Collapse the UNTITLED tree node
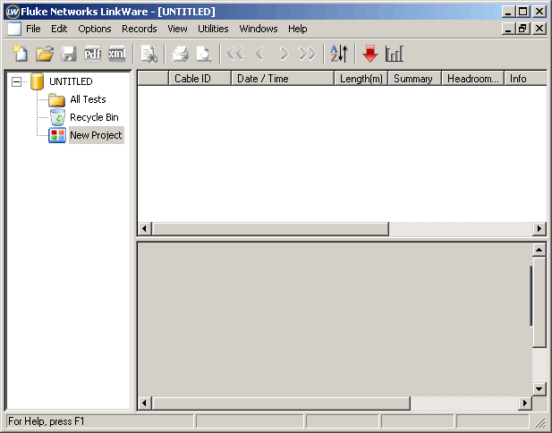This screenshot has height=433, width=552. pyautogui.click(x=16, y=81)
